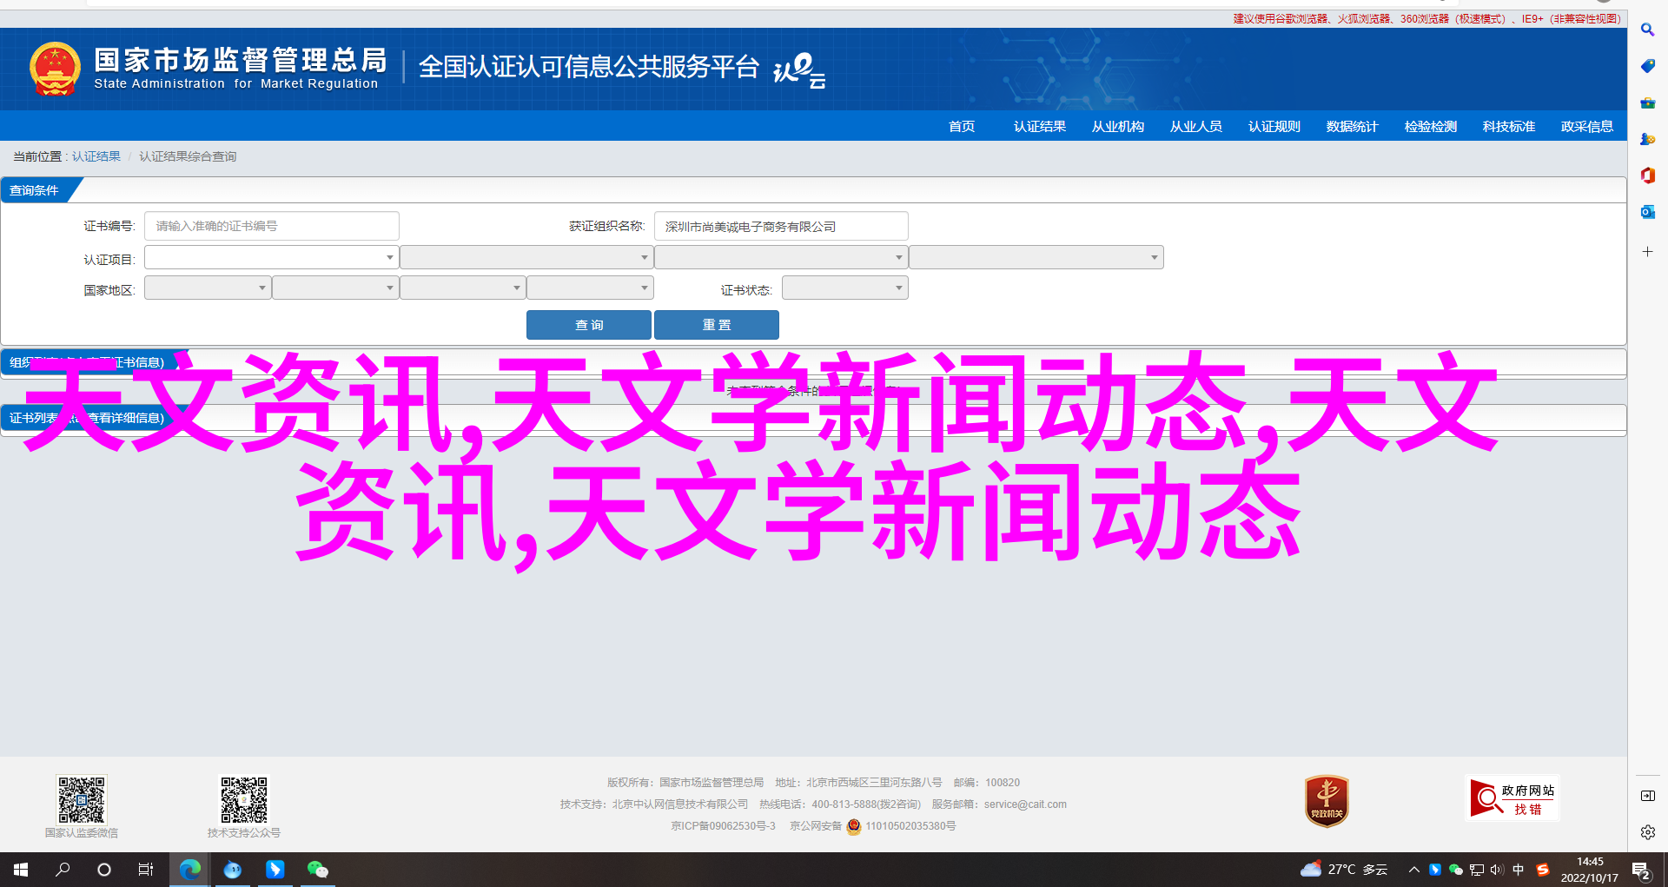The image size is (1668, 887).
Task: Click the network tray icon
Action: point(1476,870)
